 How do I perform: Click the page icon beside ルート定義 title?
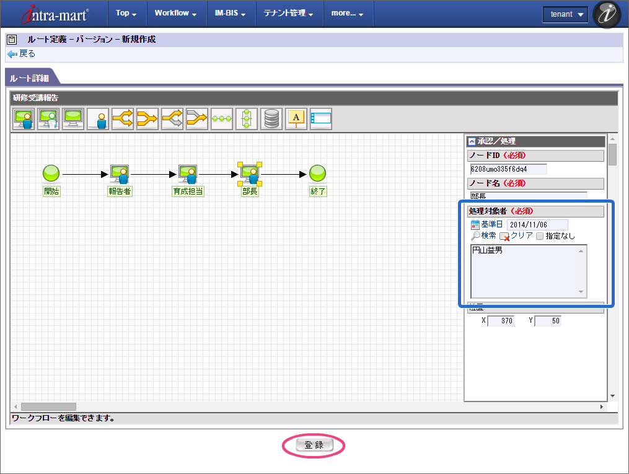[12, 39]
